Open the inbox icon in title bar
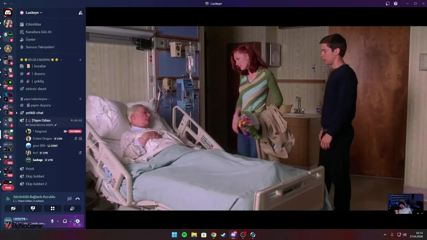 pyautogui.click(x=388, y=4)
